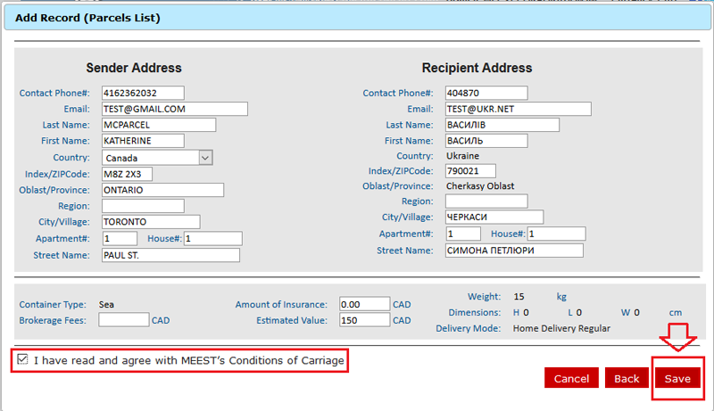Focus the recipient Email input field
The width and height of the screenshot is (714, 411).
coord(518,109)
